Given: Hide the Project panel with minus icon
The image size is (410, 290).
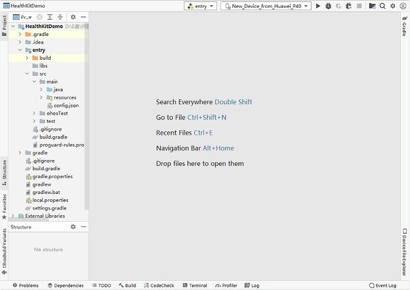Looking at the screenshot, I should click(x=83, y=17).
